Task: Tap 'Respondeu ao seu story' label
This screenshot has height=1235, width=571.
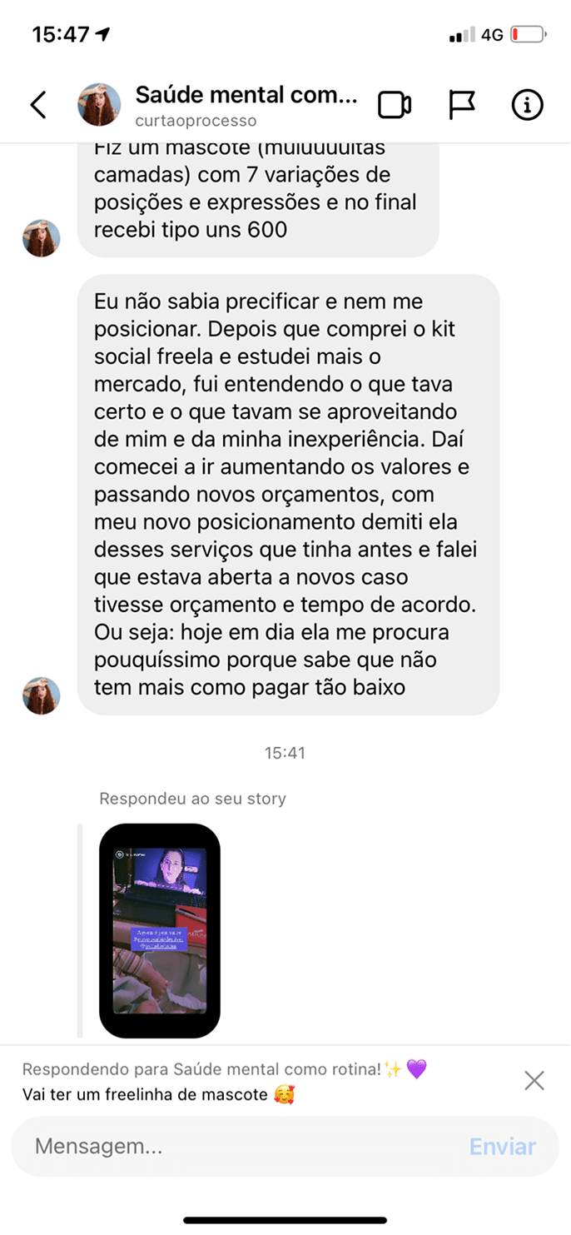Action: 192,799
